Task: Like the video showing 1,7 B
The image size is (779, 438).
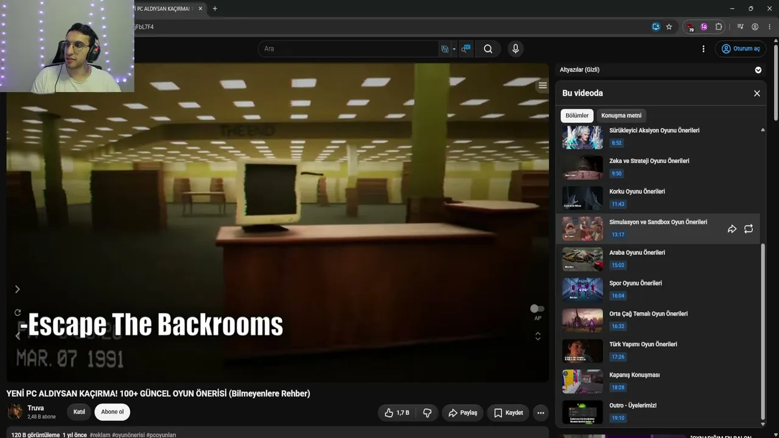Action: coord(397,412)
